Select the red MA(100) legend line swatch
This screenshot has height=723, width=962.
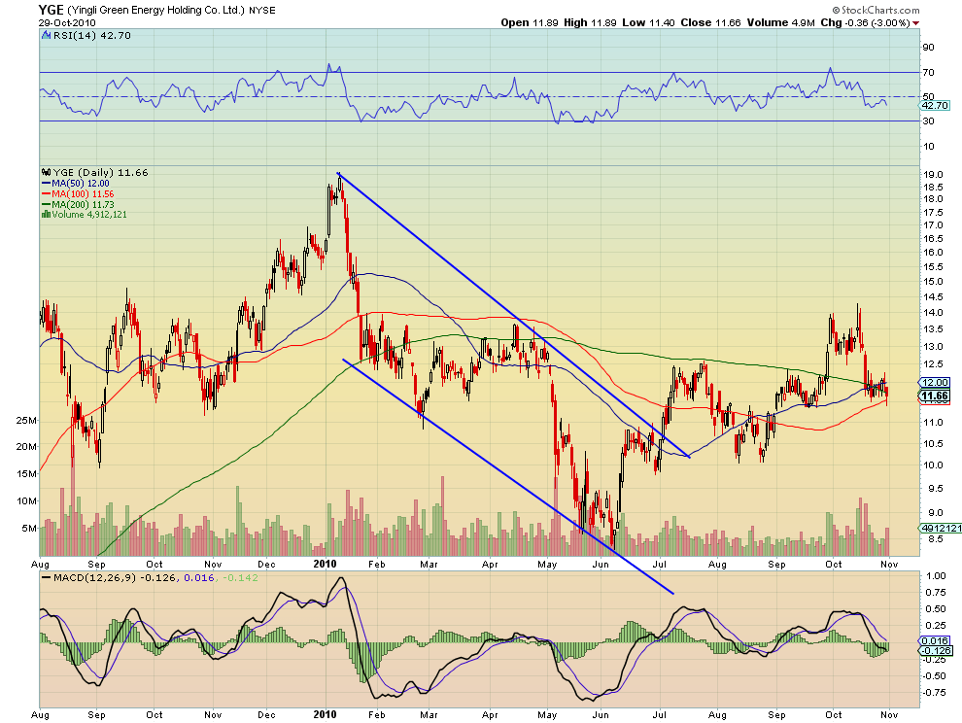point(46,194)
